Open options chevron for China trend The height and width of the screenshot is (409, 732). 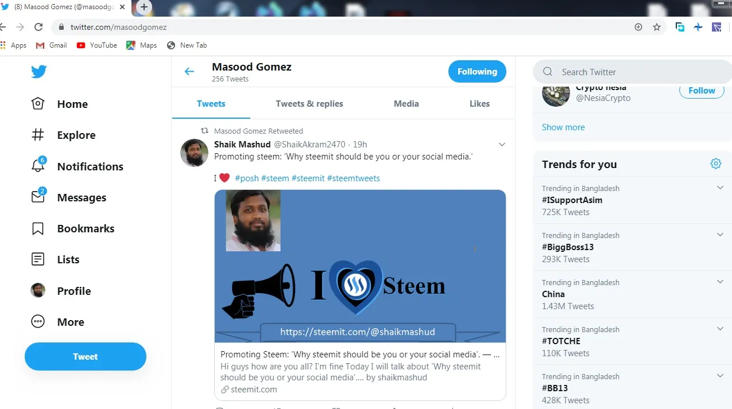click(721, 282)
